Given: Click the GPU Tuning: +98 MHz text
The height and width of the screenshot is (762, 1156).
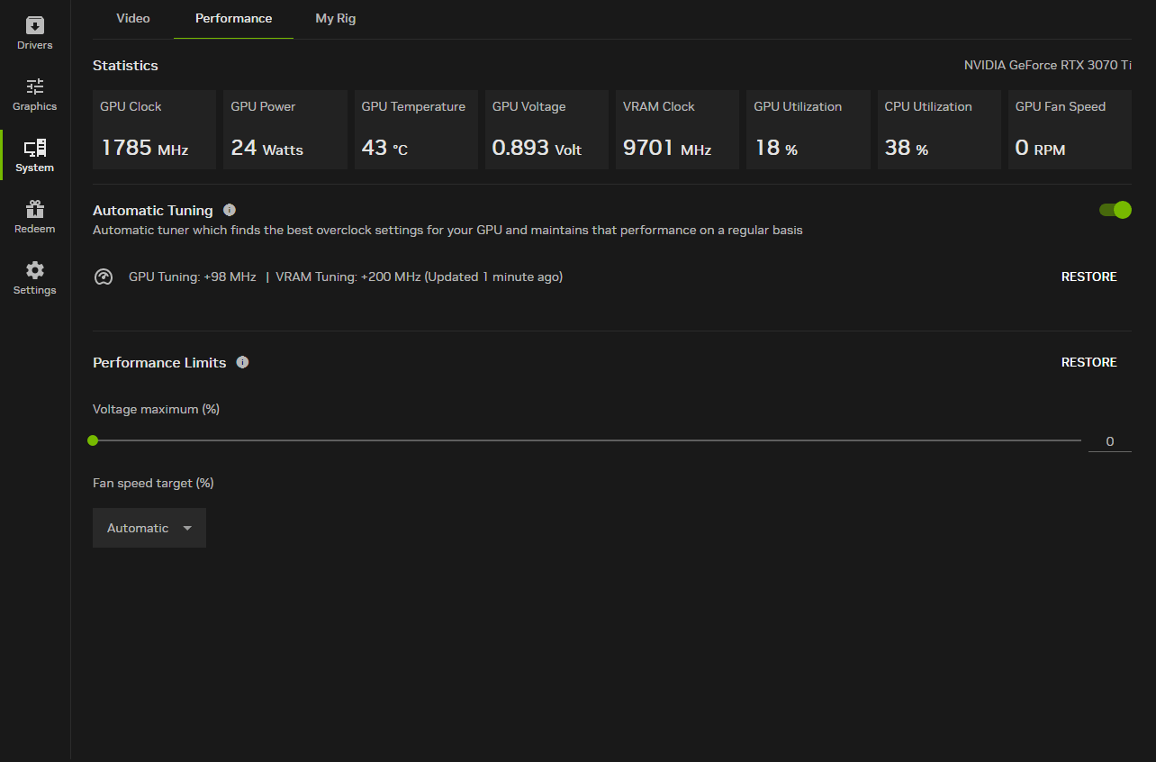Looking at the screenshot, I should tap(193, 277).
